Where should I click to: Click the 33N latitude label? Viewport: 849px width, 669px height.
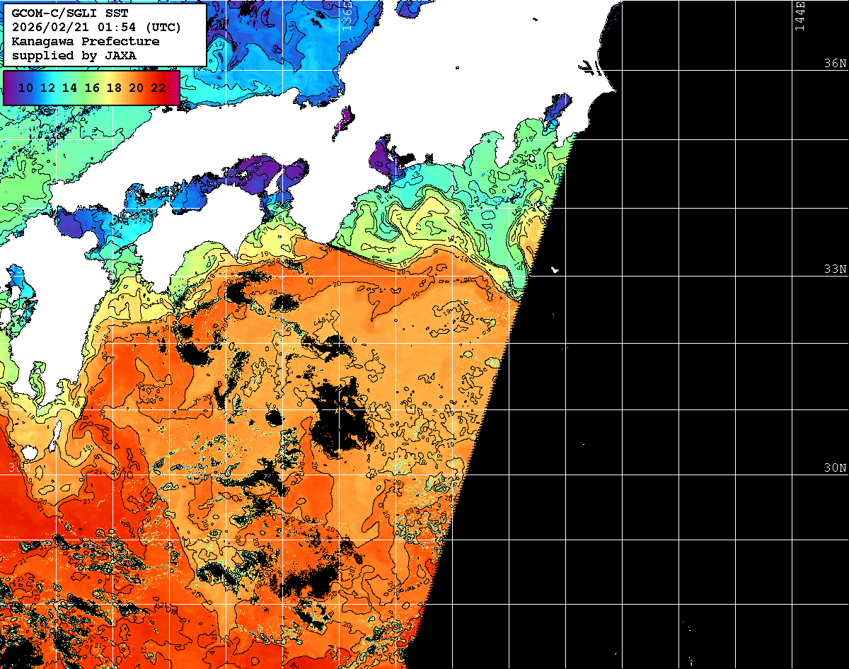point(835,269)
